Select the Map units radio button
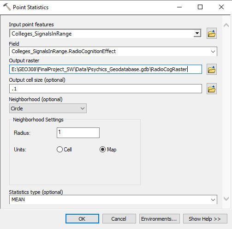The image size is (232, 229). tap(102, 150)
